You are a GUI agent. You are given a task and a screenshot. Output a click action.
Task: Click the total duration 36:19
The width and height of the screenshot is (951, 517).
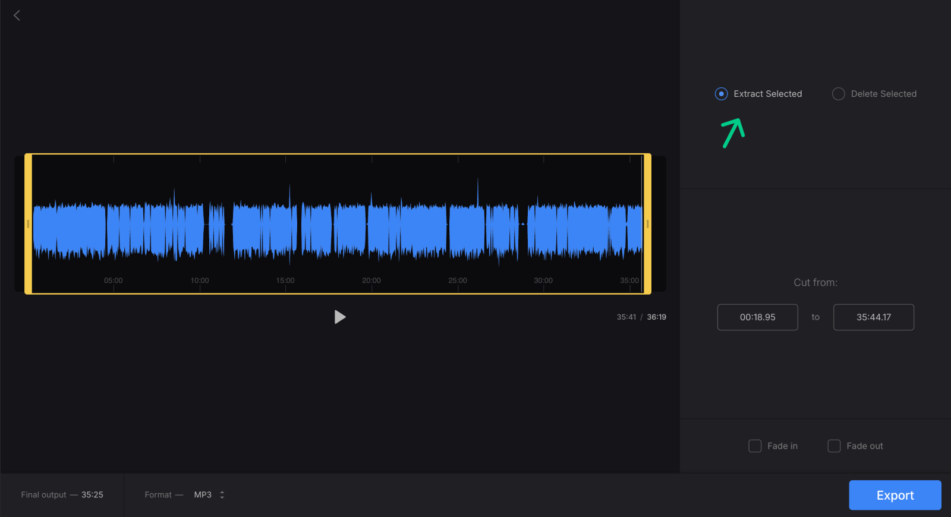(x=657, y=317)
